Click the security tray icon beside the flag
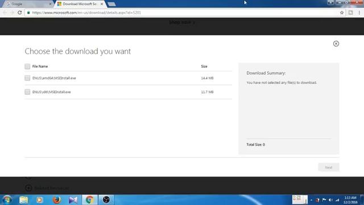 click(x=317, y=200)
